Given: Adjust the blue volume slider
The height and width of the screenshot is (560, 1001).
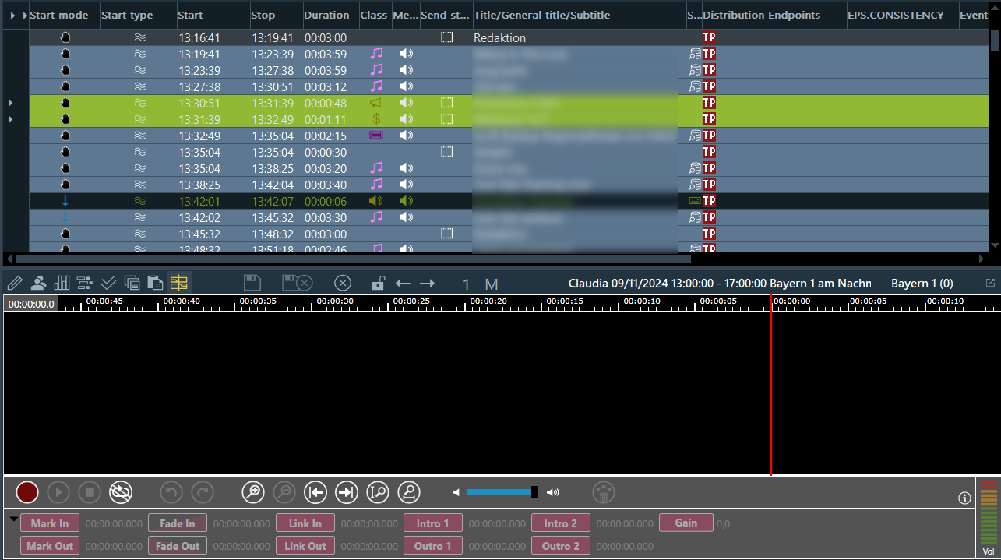Looking at the screenshot, I should (500, 492).
